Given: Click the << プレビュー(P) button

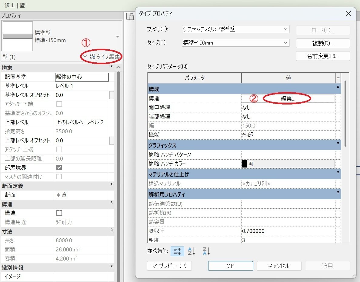Looking at the screenshot, I should click(x=169, y=266).
